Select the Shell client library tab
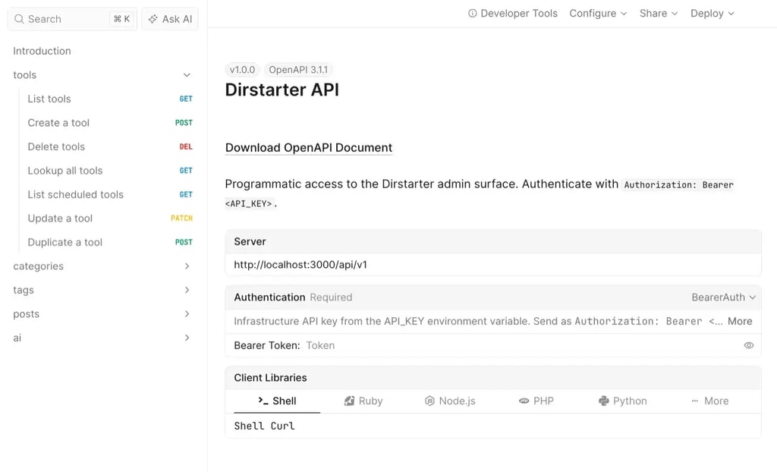Viewport: 777px width, 472px height. [277, 401]
